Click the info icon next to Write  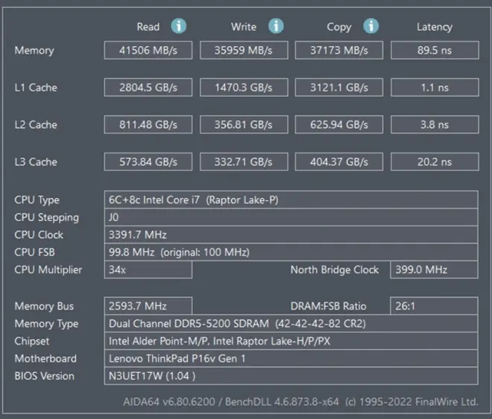(276, 26)
